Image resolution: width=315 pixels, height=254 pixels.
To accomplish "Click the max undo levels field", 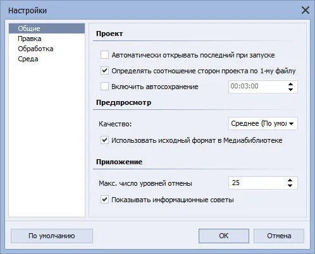I will click(257, 183).
